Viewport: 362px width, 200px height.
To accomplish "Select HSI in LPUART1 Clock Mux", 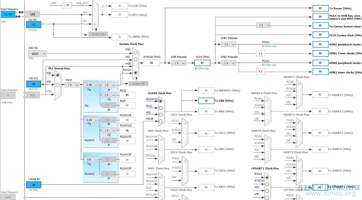I will 267,191.
